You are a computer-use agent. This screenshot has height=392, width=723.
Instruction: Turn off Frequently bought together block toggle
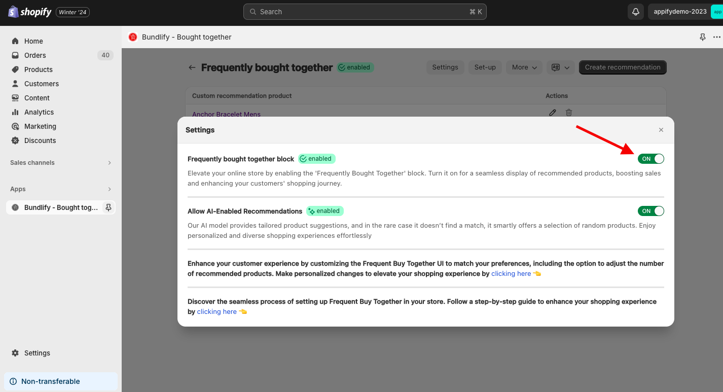click(651, 159)
